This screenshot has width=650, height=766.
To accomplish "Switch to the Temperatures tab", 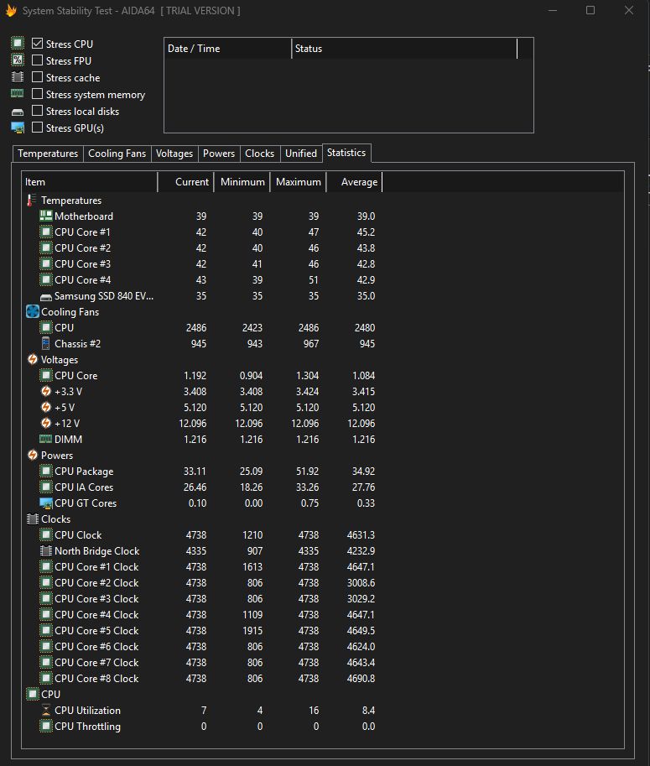I will 48,154.
